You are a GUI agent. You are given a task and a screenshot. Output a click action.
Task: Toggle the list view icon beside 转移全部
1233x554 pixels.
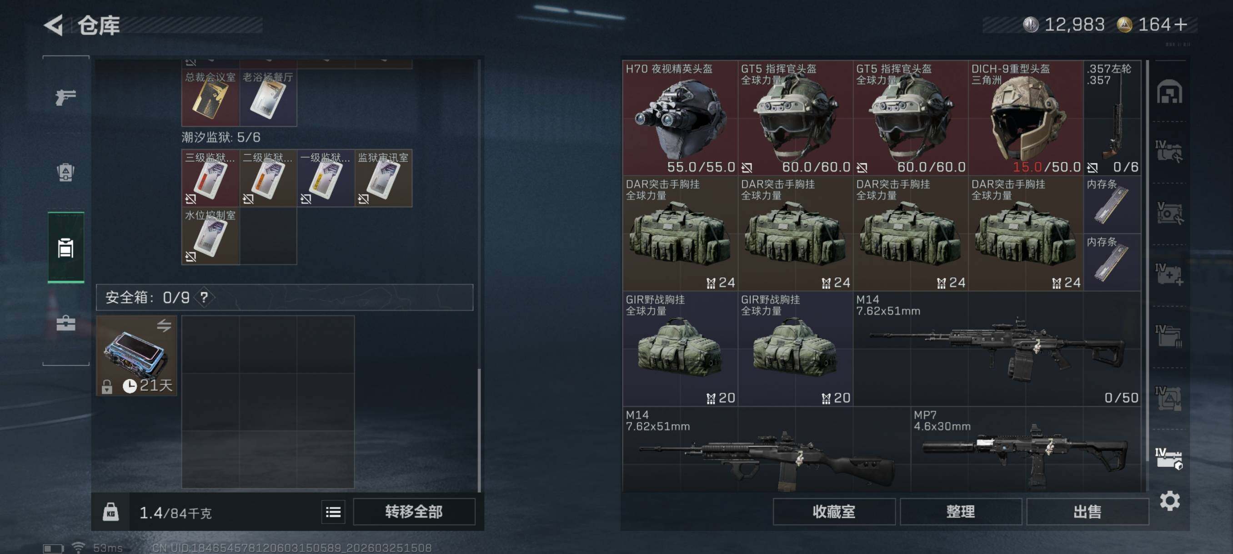pyautogui.click(x=333, y=512)
